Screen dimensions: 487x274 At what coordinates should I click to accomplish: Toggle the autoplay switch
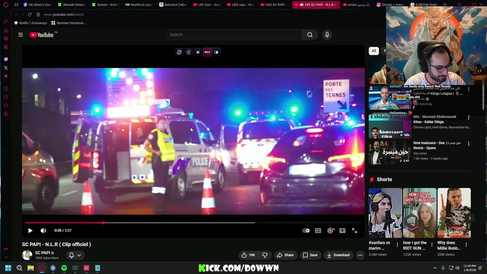(x=306, y=230)
